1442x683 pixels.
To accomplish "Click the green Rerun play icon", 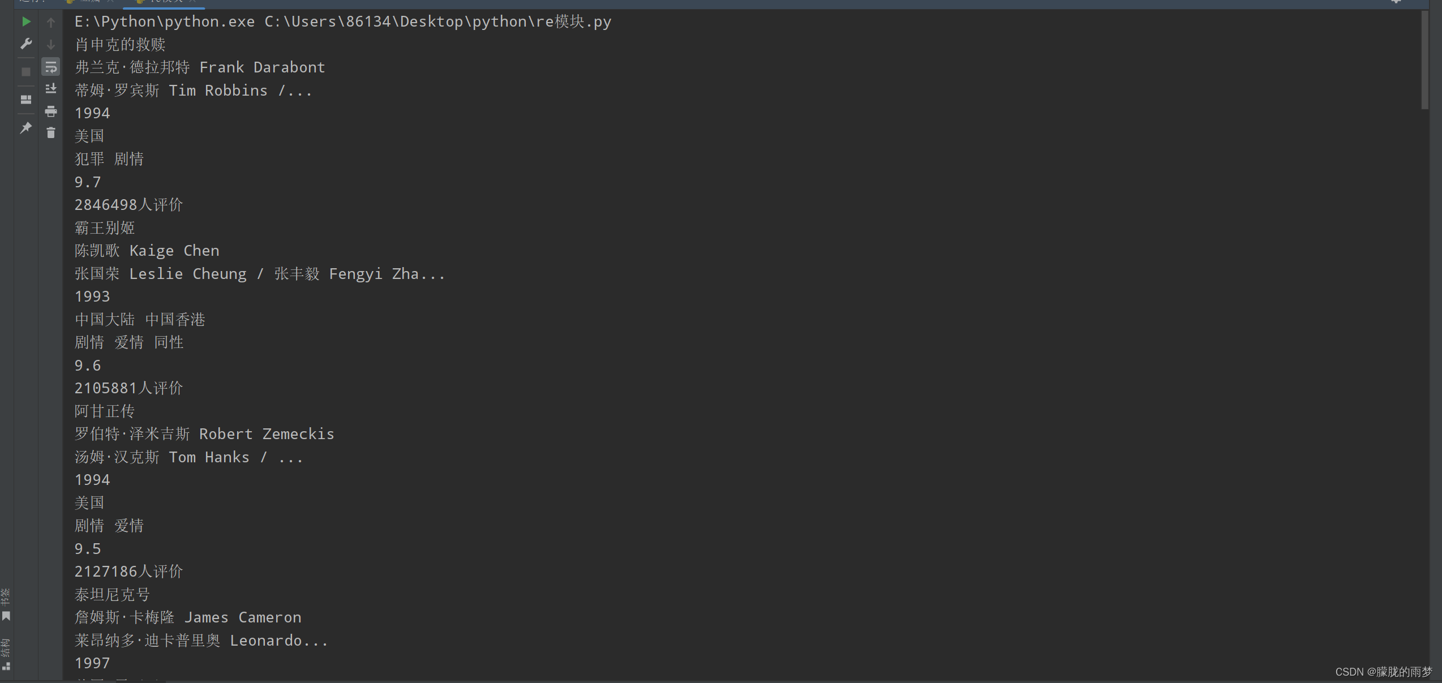I will [26, 22].
